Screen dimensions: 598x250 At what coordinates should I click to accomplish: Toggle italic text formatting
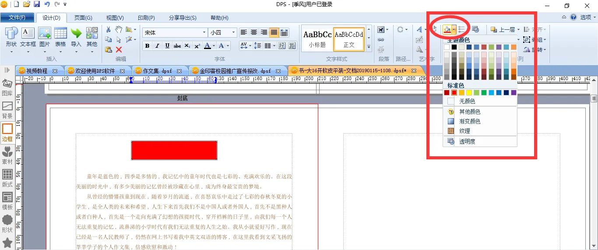(x=157, y=46)
